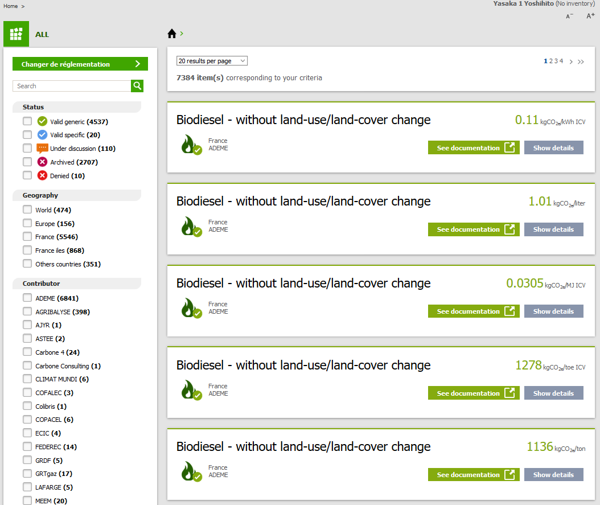Open the 0.11 kgCO2e/kWh Biodiesel title
This screenshot has height=505, width=600.
tap(303, 120)
